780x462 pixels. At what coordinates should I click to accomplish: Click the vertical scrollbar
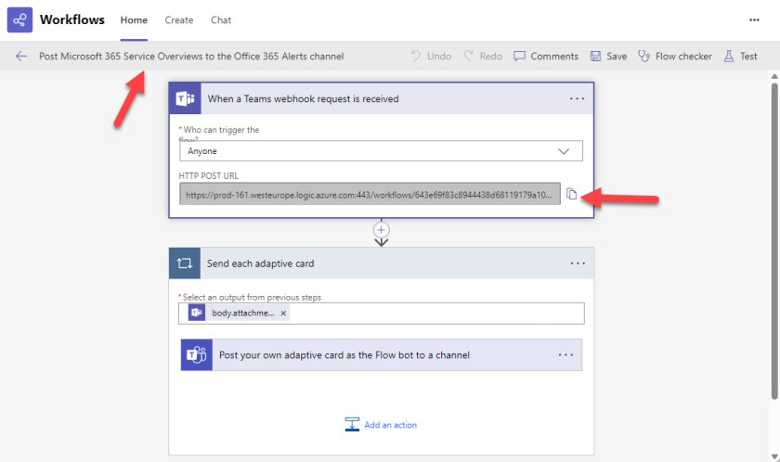(x=774, y=241)
